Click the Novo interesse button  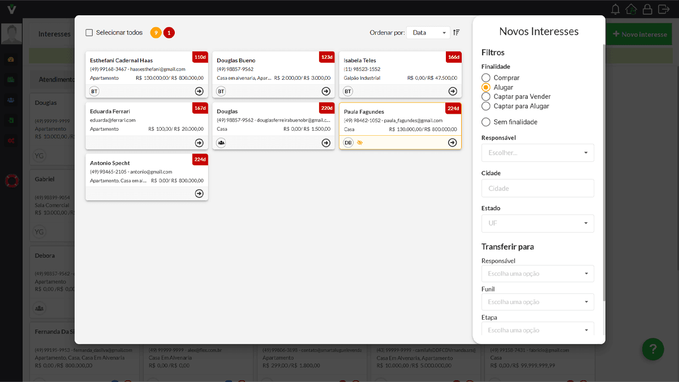tap(639, 34)
